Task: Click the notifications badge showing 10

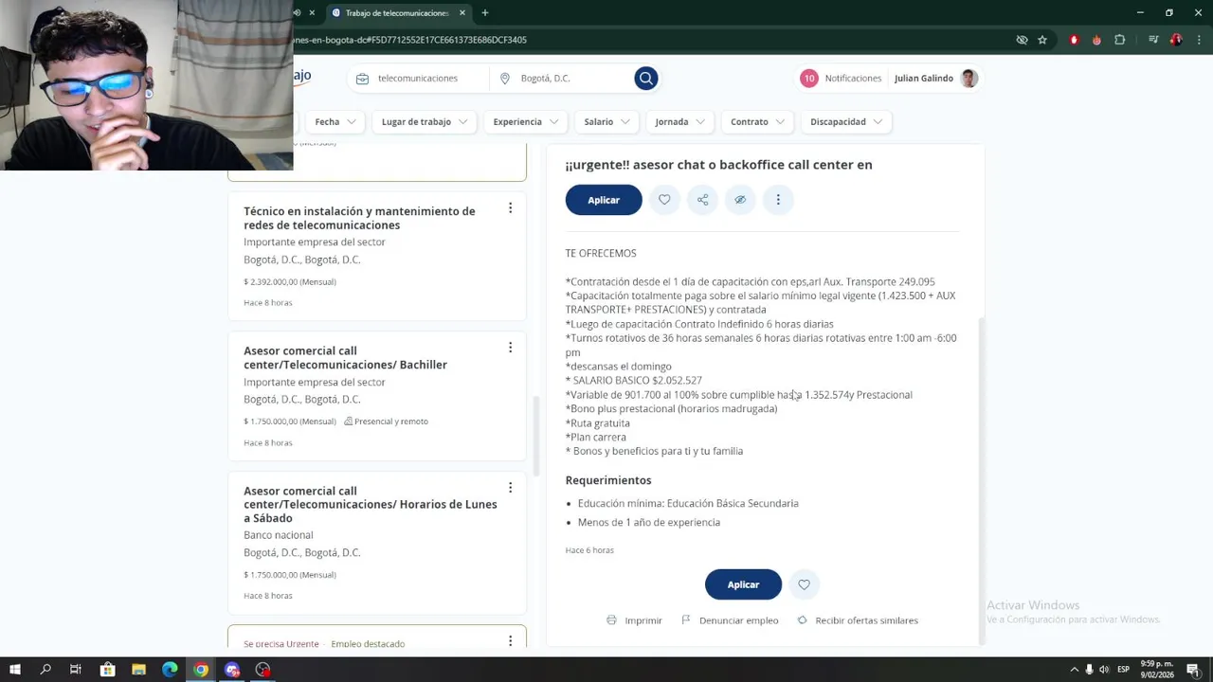Action: (808, 79)
